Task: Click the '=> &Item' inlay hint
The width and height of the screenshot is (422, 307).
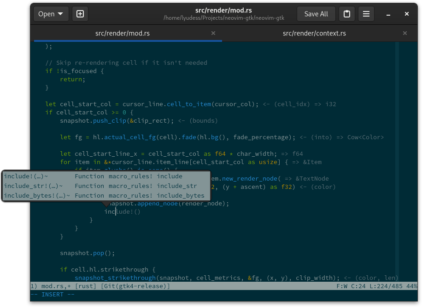Action: point(307,162)
